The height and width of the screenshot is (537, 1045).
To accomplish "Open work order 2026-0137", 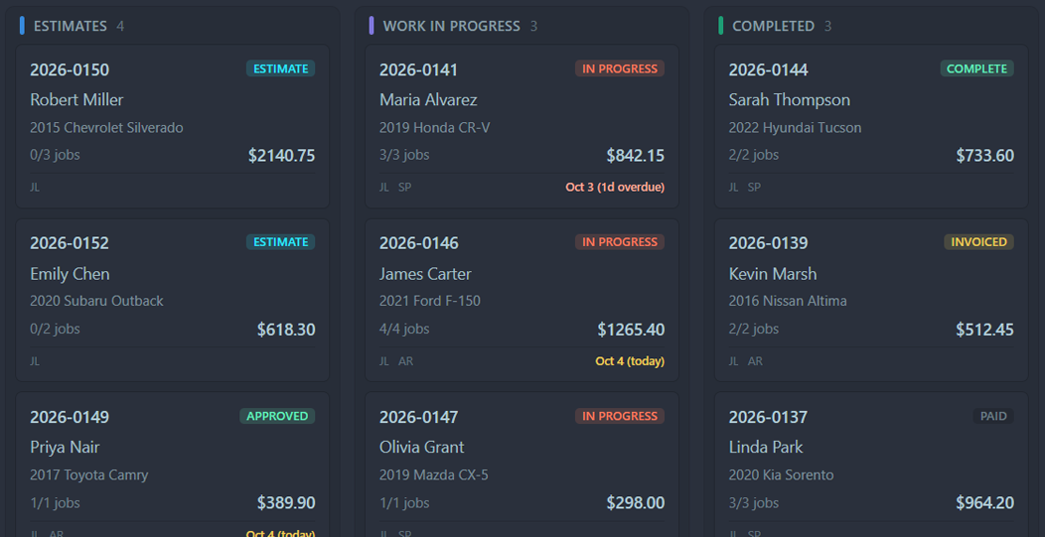I will (x=768, y=417).
